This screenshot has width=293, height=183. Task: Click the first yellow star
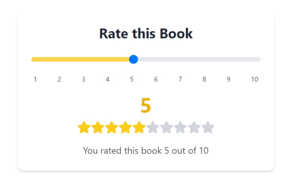coord(84,127)
